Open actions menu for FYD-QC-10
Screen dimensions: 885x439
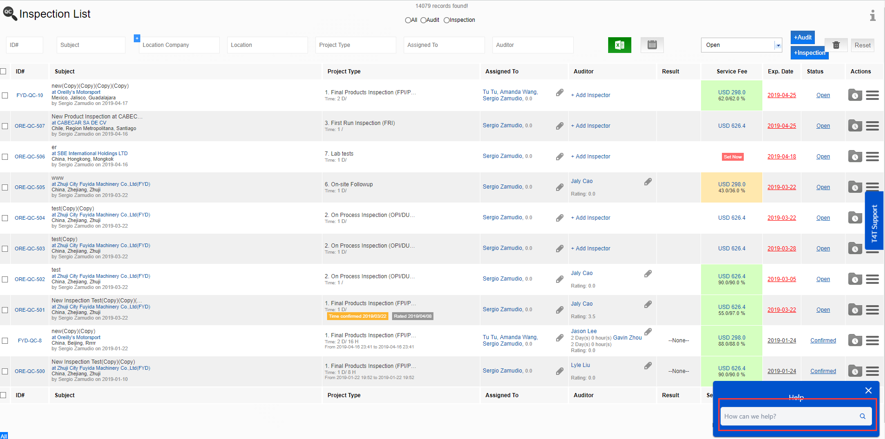[x=872, y=95]
